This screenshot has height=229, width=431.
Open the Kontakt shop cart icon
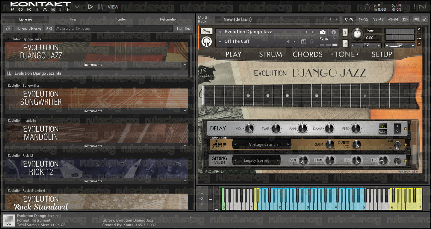pyautogui.click(x=367, y=6)
